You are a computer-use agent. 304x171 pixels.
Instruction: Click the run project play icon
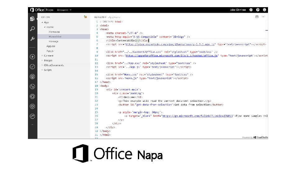point(32,57)
